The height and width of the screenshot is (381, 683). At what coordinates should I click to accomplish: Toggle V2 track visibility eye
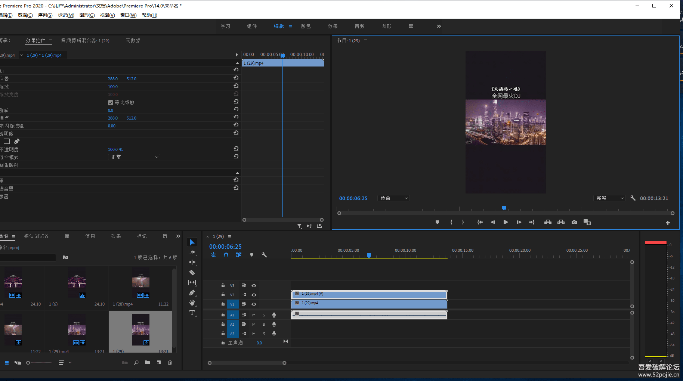[254, 295]
